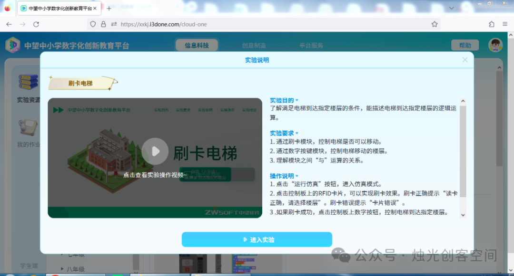Play the 刷卡电梯 experiment video
The width and height of the screenshot is (514, 276).
[155, 151]
